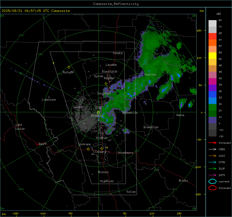Click the Sylvan label
The height and width of the screenshot is (217, 232).
98,76
